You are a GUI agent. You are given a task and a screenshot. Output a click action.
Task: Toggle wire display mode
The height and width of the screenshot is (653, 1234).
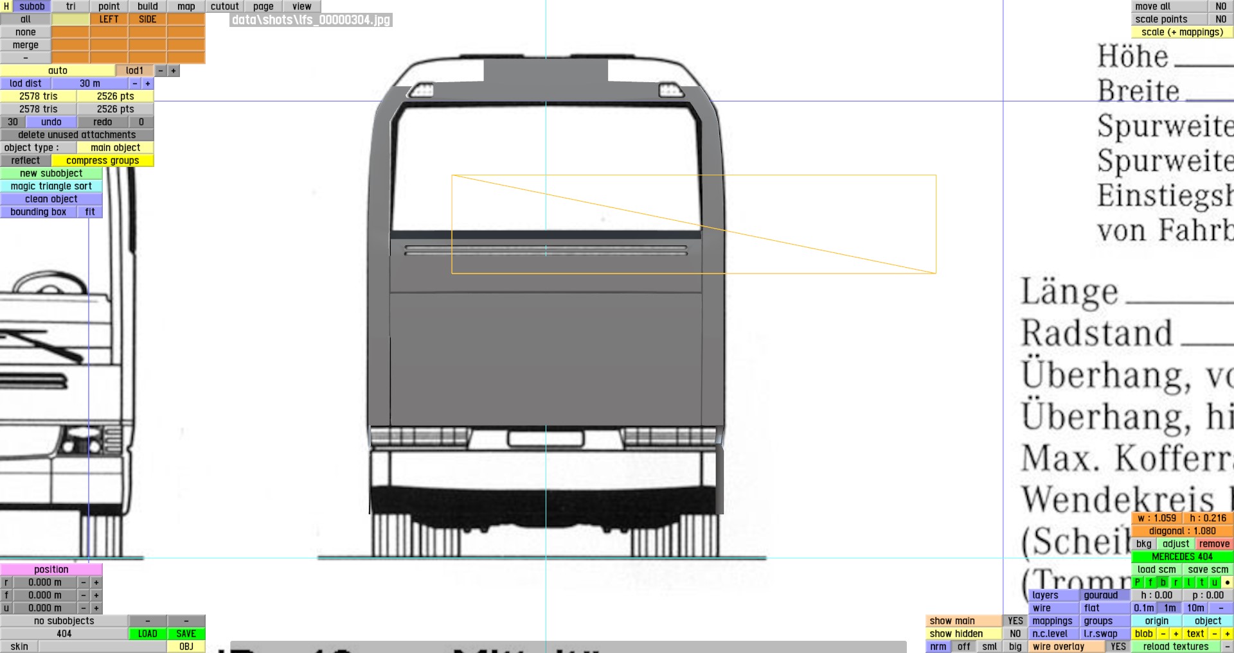coord(1054,608)
